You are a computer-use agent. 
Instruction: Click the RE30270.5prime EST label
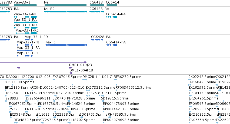point(127,77)
